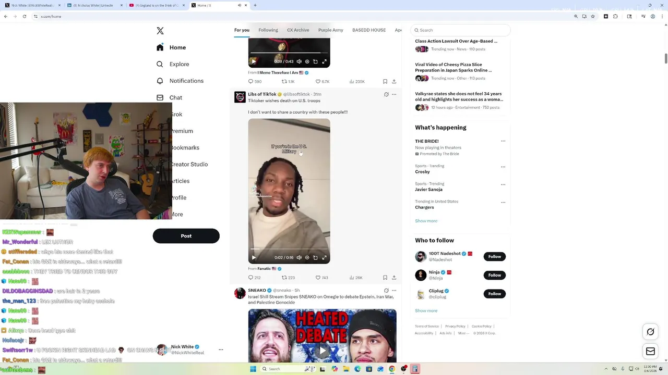Open Nick White account menu dots
This screenshot has height=375, width=668.
[221, 349]
